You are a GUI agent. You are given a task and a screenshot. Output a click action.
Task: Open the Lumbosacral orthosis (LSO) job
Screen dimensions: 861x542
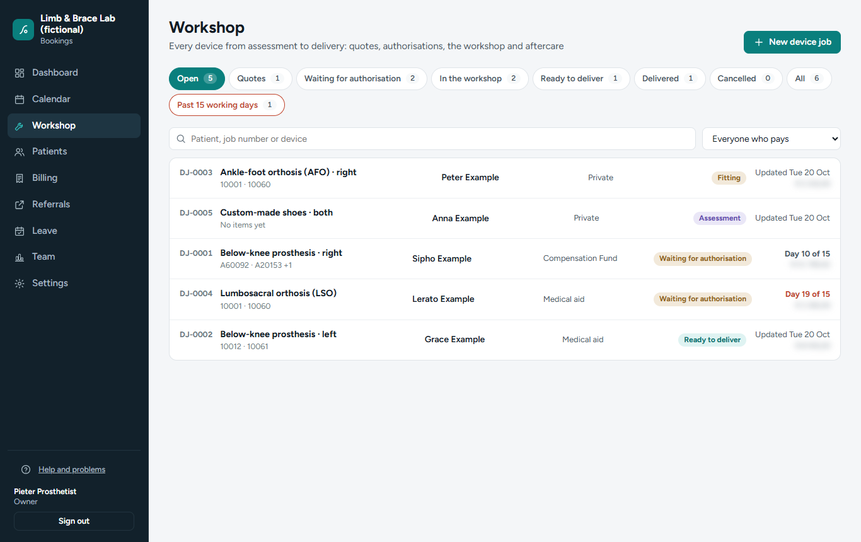(505, 299)
